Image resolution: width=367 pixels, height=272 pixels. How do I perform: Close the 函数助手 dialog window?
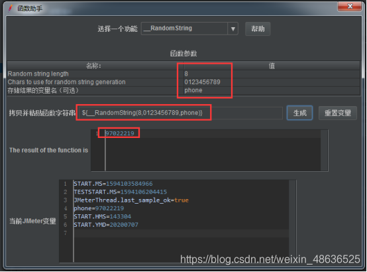[x=350, y=6]
